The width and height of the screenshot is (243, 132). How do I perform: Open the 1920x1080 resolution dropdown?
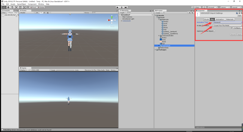tap(41, 70)
